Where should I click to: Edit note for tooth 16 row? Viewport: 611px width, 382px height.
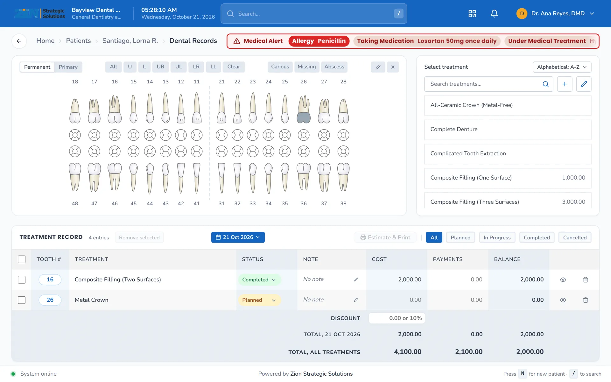[x=356, y=279]
